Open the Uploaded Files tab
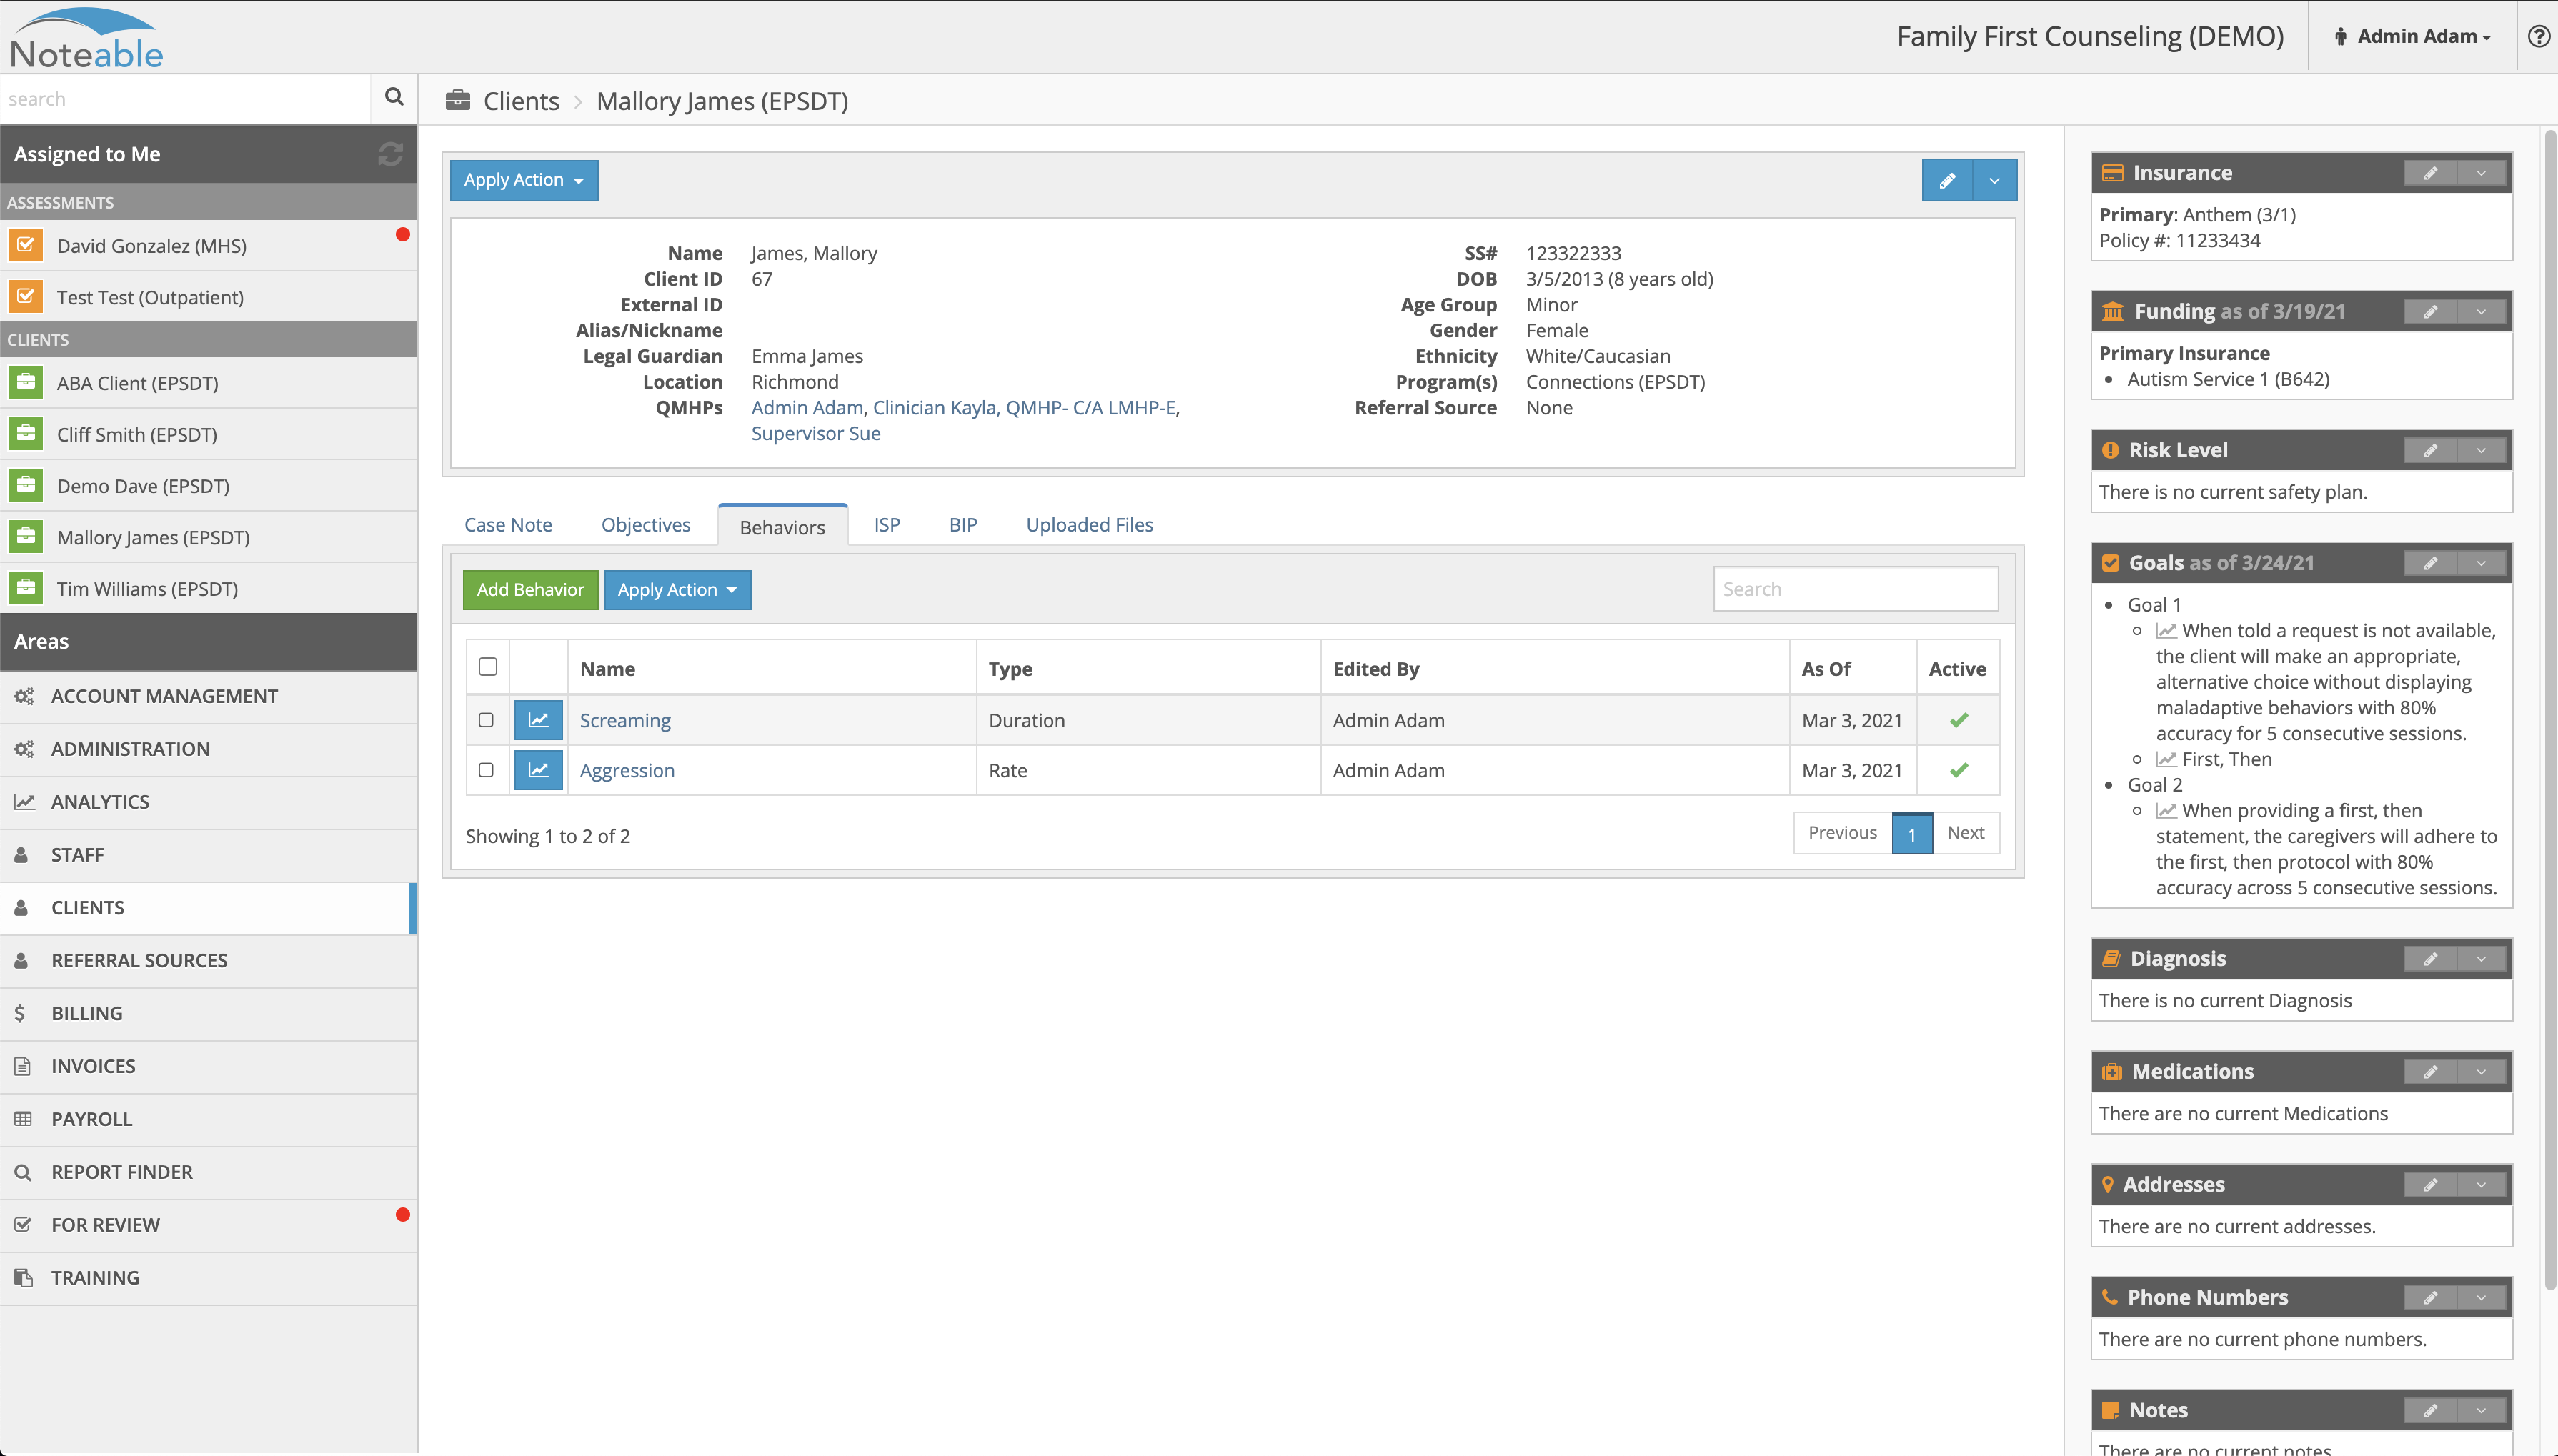Image resolution: width=2558 pixels, height=1456 pixels. click(1089, 525)
